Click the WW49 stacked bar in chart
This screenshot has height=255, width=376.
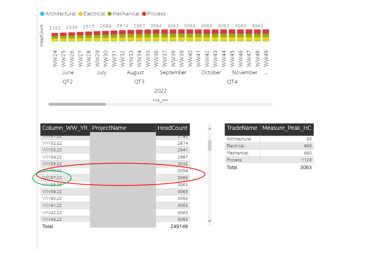(x=266, y=36)
